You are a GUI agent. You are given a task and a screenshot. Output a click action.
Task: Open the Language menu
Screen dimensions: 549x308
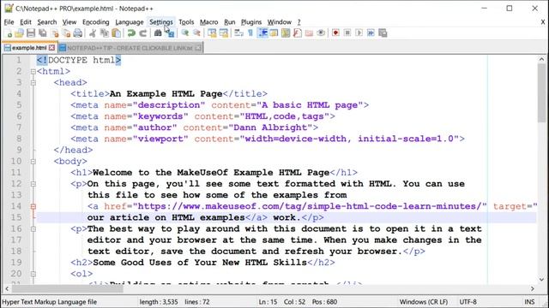click(x=130, y=22)
